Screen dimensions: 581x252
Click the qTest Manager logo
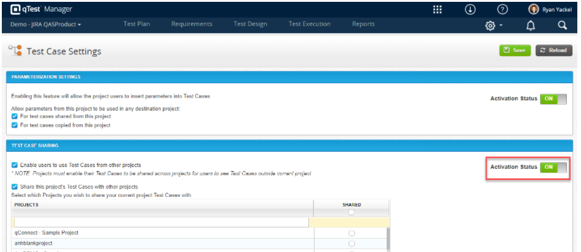click(x=41, y=9)
